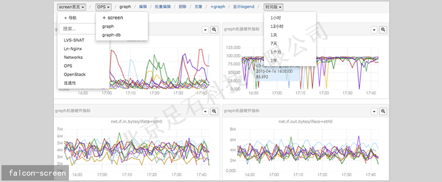442x182 pixels.
Task: Collapse the 时间段 time range dropdown
Action: [x=273, y=7]
